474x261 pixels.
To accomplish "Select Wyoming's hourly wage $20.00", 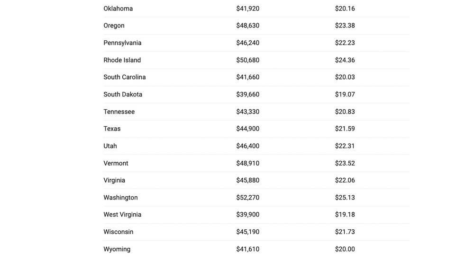I will coord(345,249).
